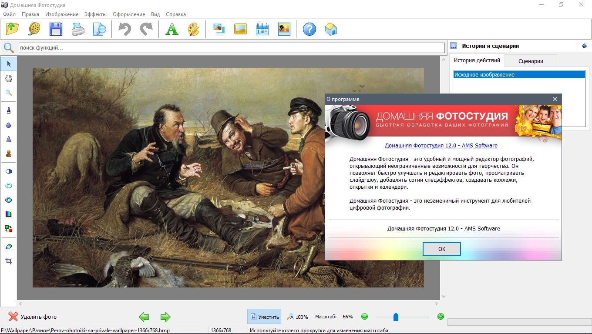This screenshot has height=334, width=592.
Task: Select the brush tool
Action: pyautogui.click(x=9, y=110)
